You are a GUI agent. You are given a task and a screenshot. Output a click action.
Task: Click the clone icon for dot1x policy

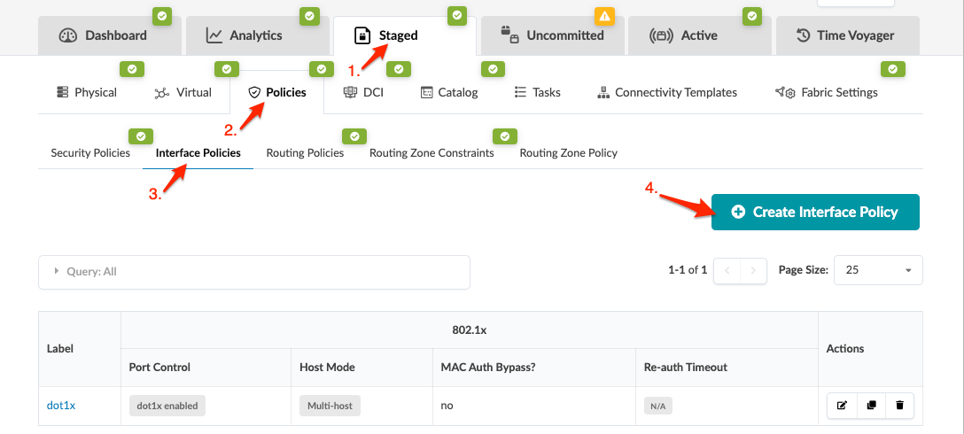pos(871,406)
